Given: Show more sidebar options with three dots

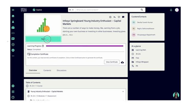Looking at the screenshot, I should click(x=13, y=56).
